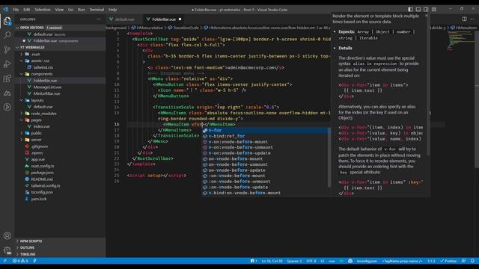The width and height of the screenshot is (479, 269).
Task: Open the Manage gear icon
Action: [x=7, y=250]
